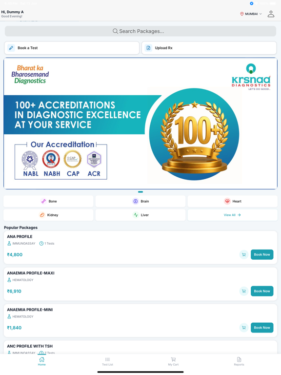
Task: Select the Kidney category
Action: tap(48, 215)
